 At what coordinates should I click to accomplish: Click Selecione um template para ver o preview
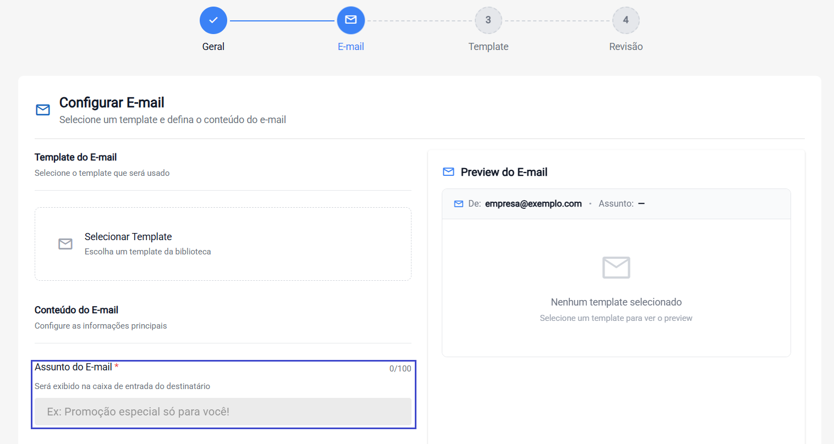(x=616, y=318)
